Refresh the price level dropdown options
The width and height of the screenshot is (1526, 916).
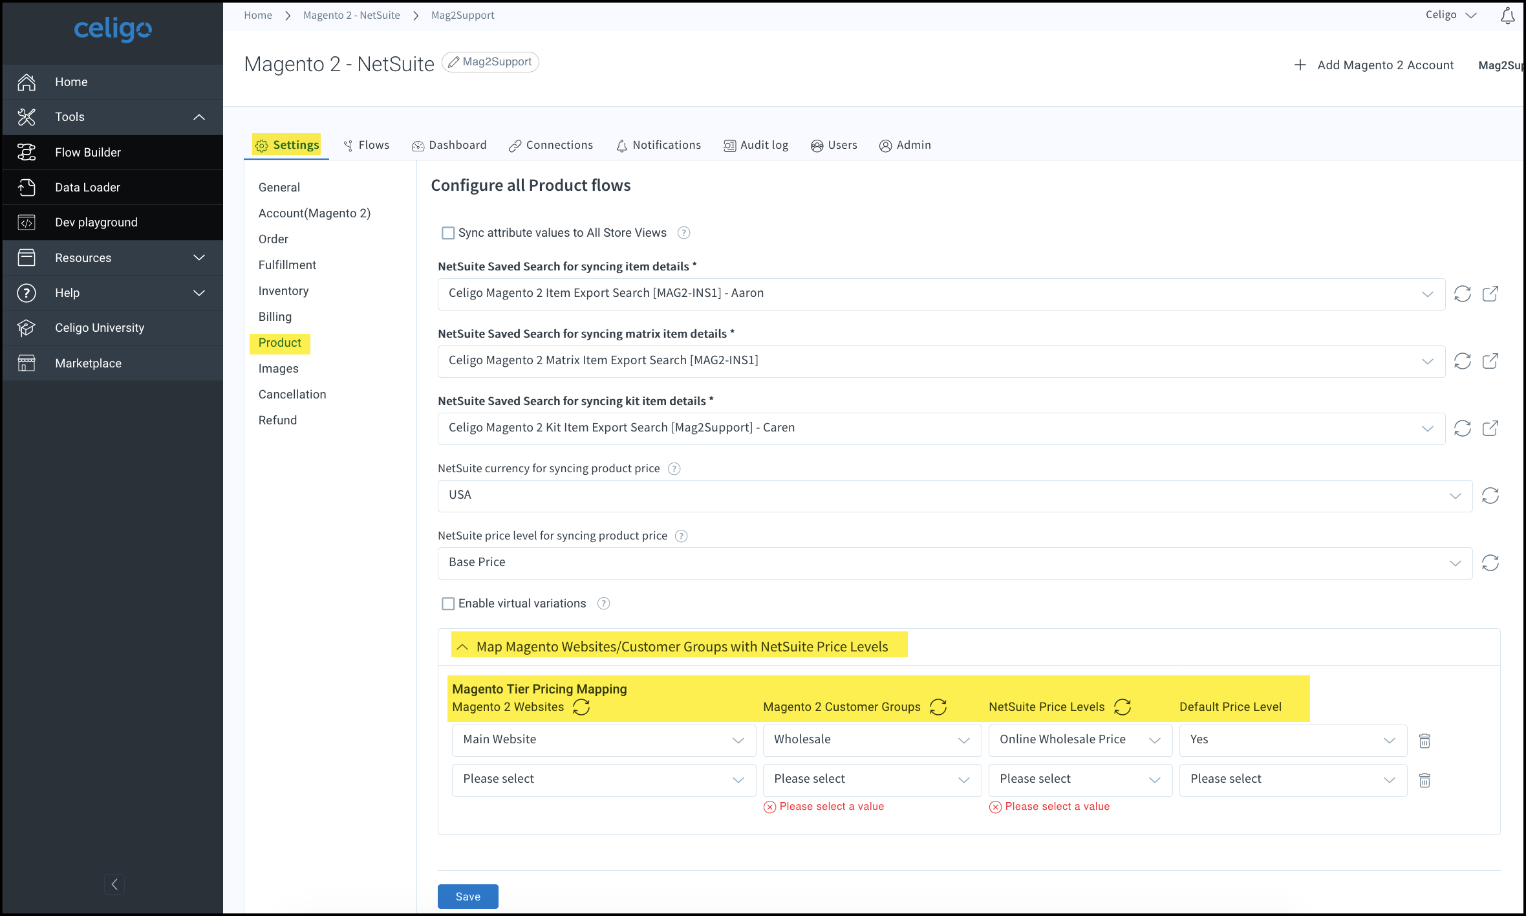(x=1490, y=563)
